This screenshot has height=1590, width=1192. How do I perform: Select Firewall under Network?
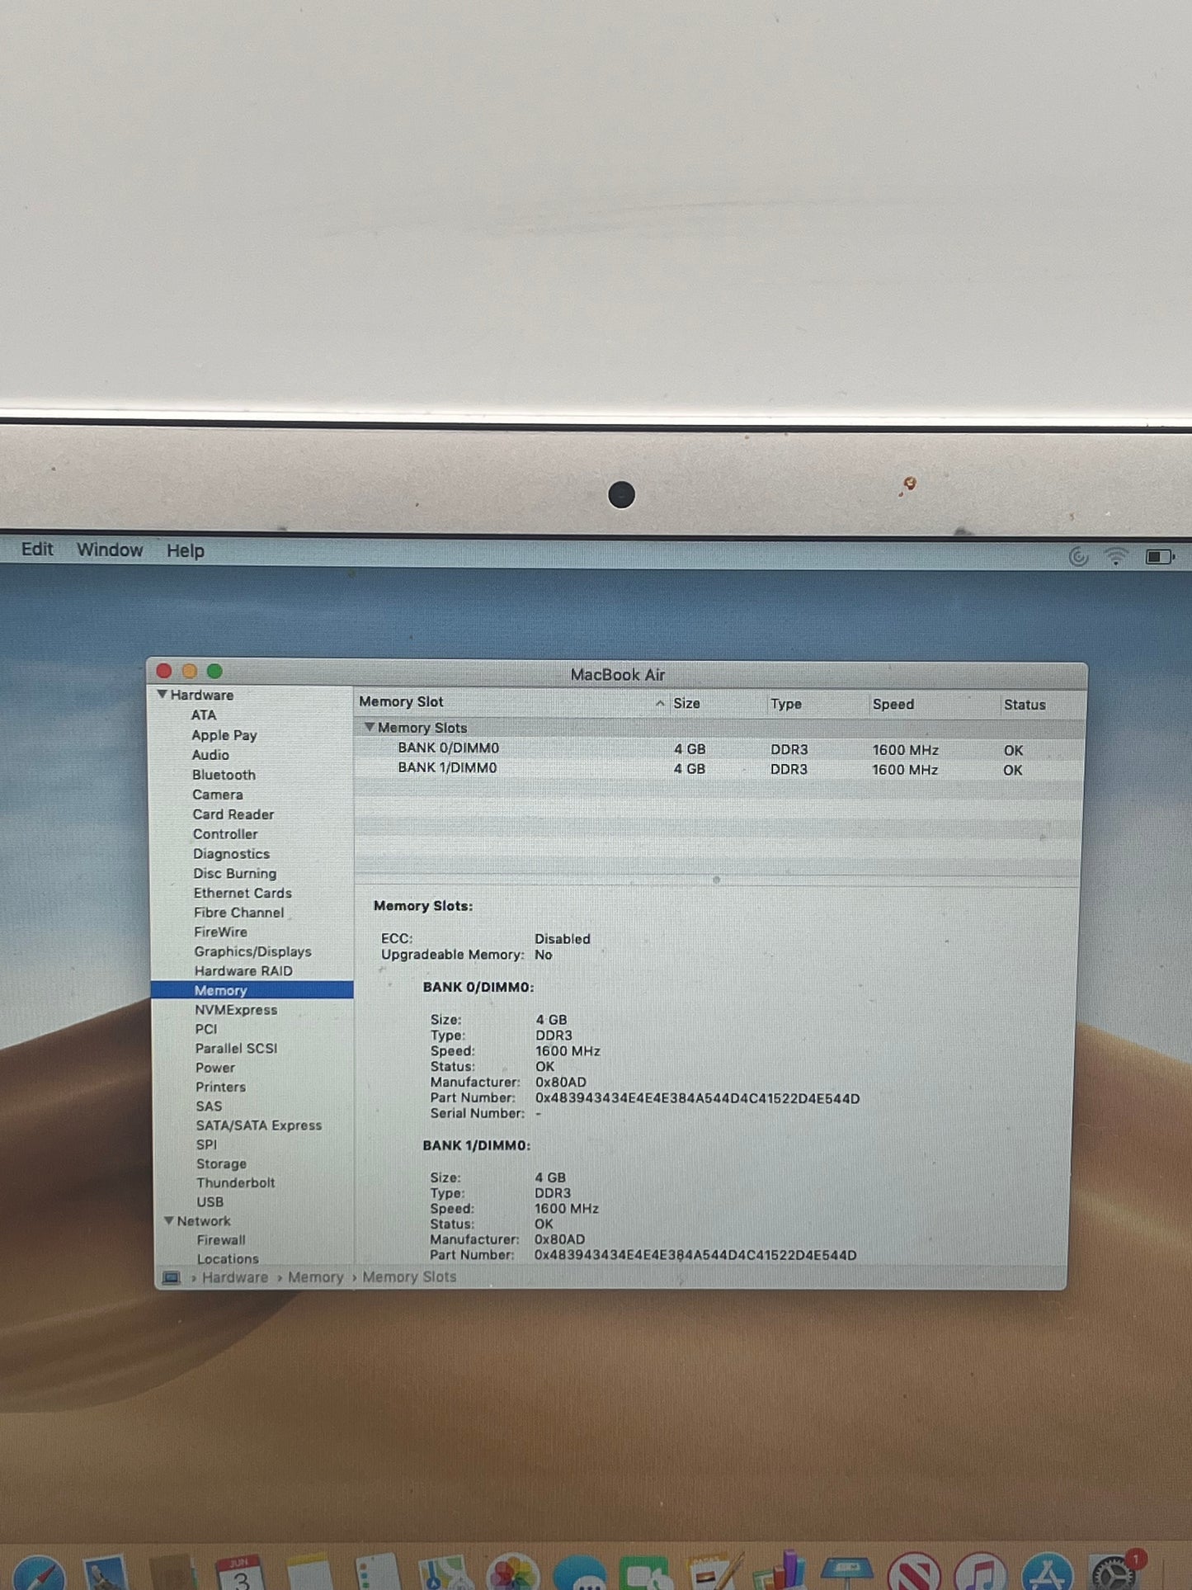pyautogui.click(x=221, y=1240)
